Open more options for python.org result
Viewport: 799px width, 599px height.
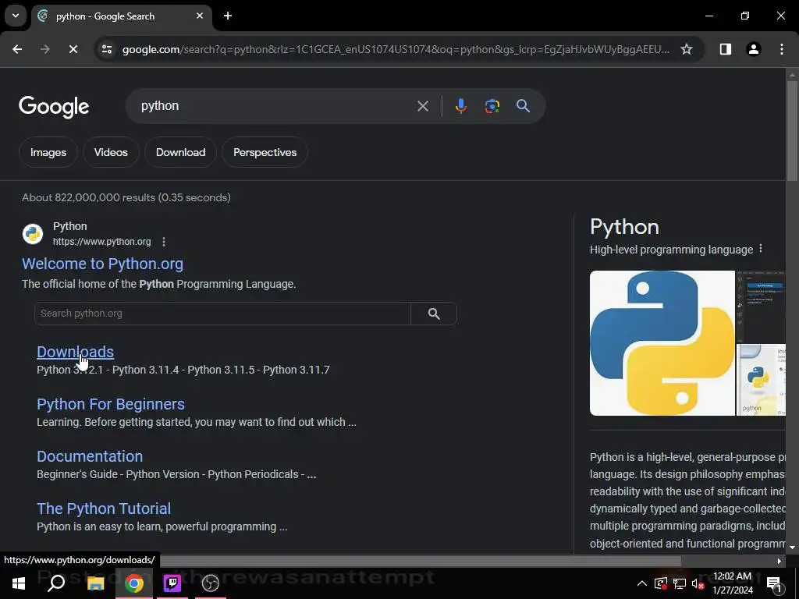(x=164, y=242)
